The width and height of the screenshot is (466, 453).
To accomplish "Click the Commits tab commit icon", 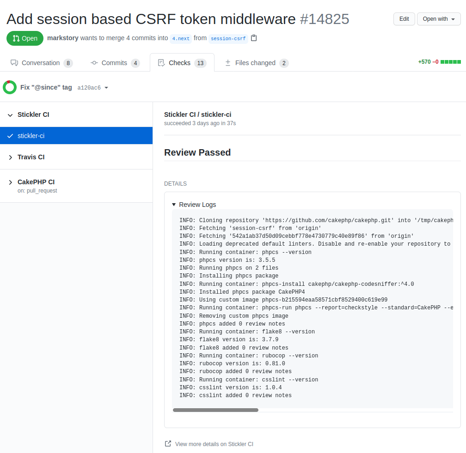I will [94, 63].
